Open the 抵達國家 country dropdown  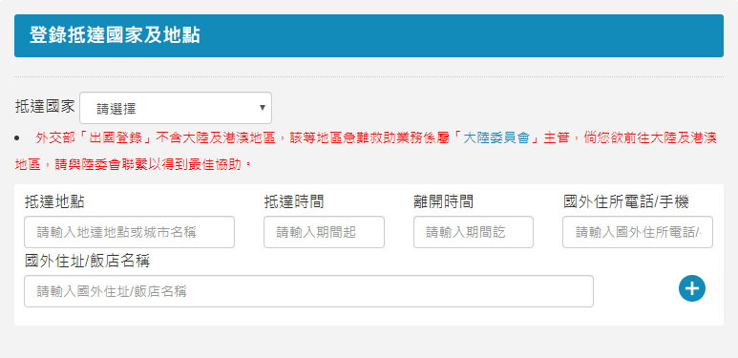(x=176, y=108)
